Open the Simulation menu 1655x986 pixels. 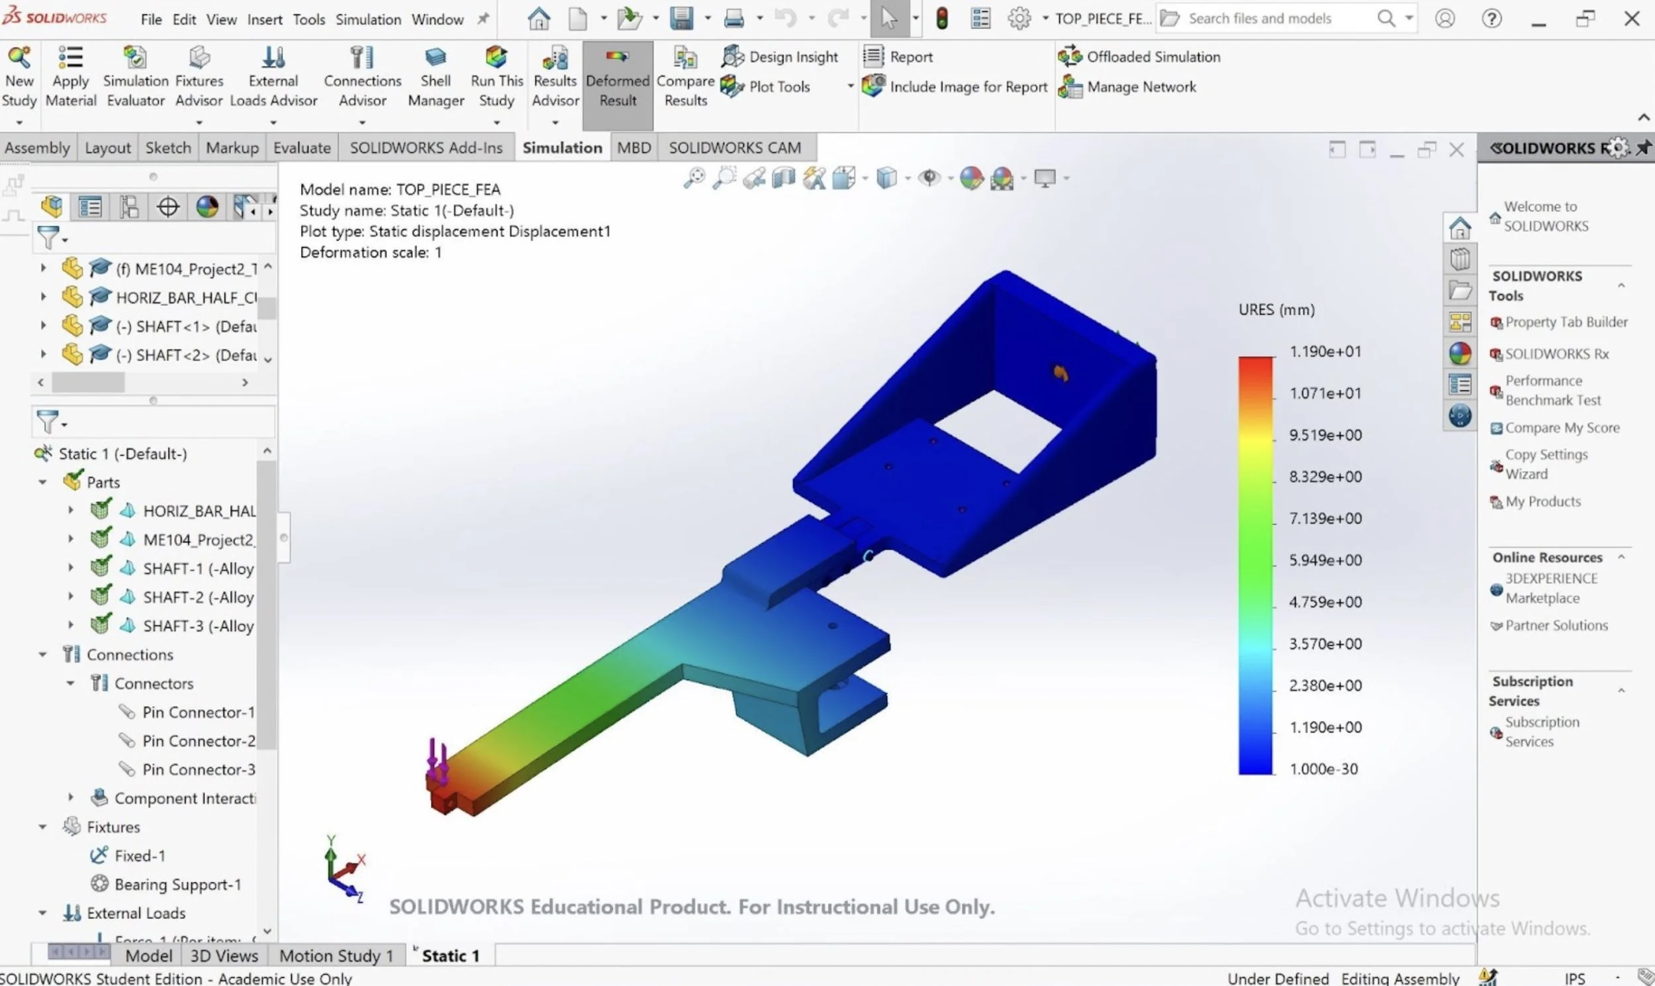[x=368, y=19]
